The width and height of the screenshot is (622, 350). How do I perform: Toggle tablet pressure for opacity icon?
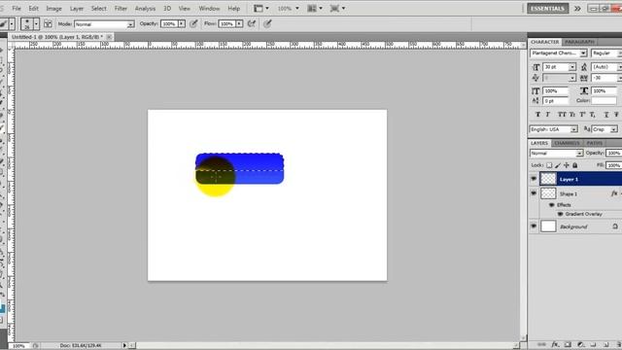pyautogui.click(x=193, y=23)
